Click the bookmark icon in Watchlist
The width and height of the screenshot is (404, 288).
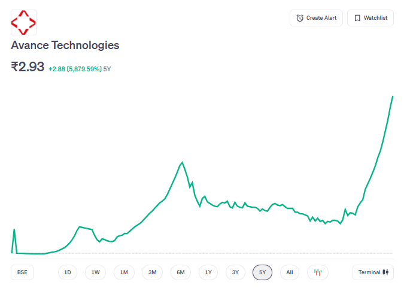(x=357, y=18)
